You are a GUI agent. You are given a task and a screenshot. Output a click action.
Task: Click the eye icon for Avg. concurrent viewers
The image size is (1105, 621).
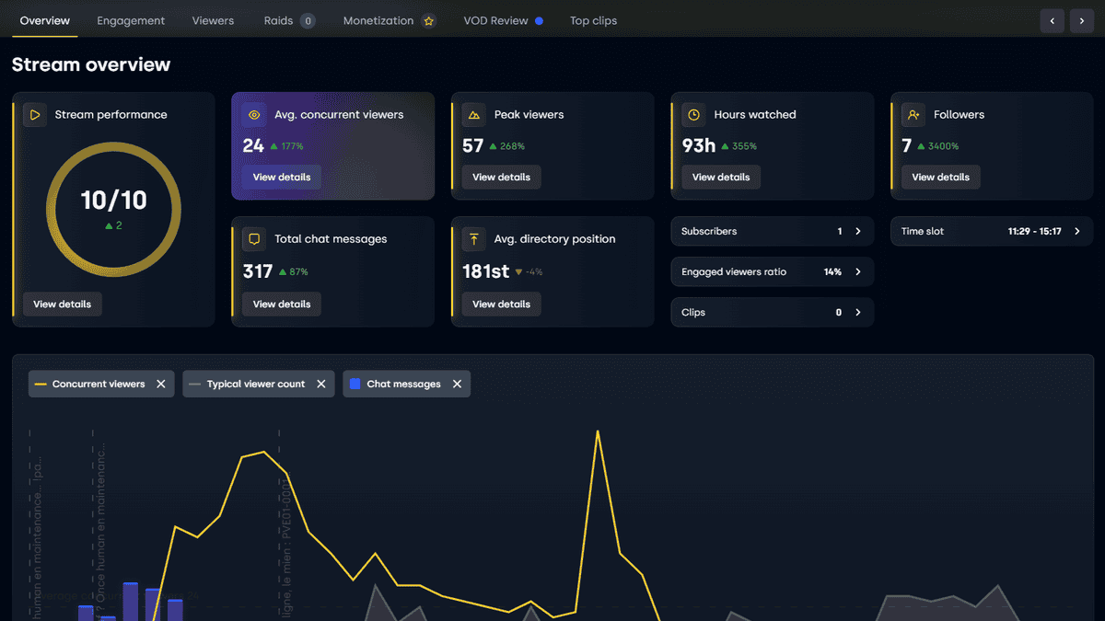click(254, 115)
